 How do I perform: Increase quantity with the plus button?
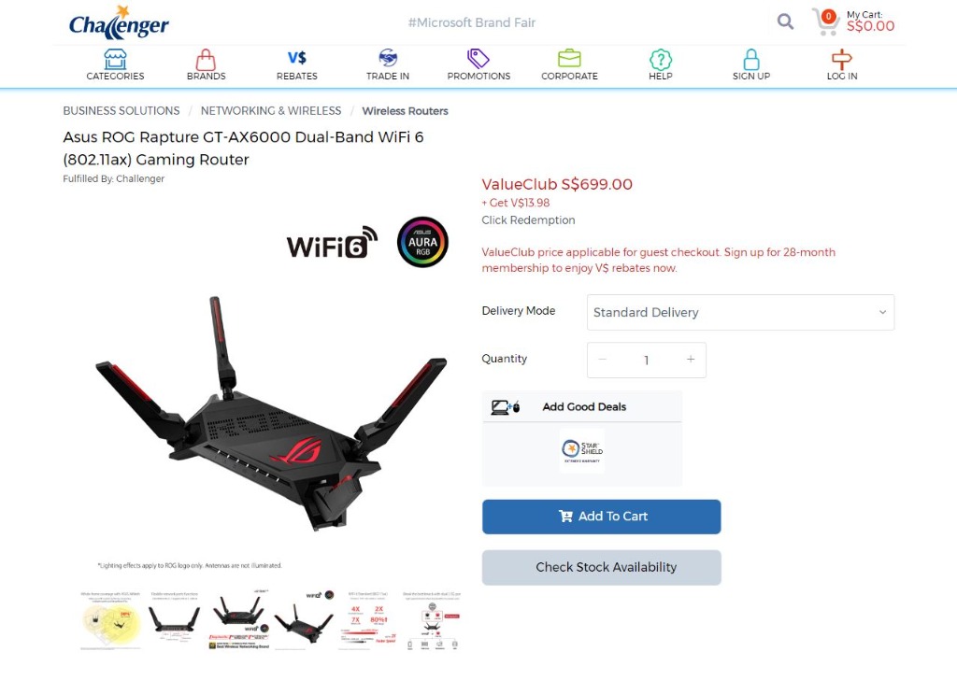tap(691, 360)
